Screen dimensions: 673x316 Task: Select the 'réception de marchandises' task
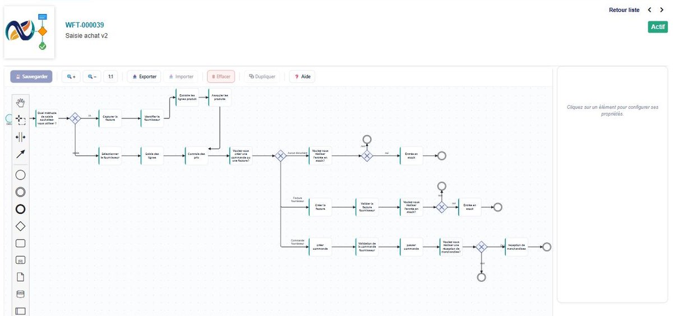point(517,246)
